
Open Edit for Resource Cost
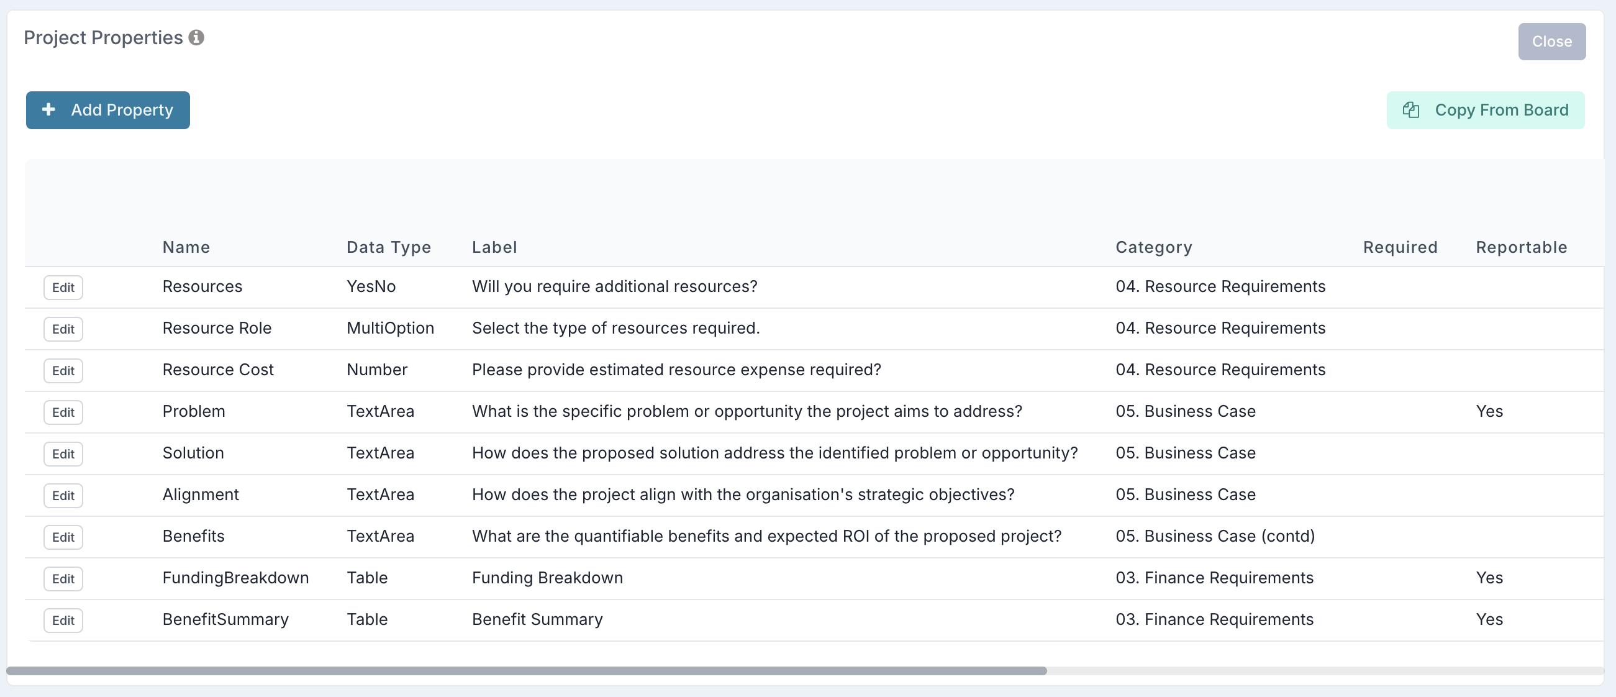[x=63, y=371]
